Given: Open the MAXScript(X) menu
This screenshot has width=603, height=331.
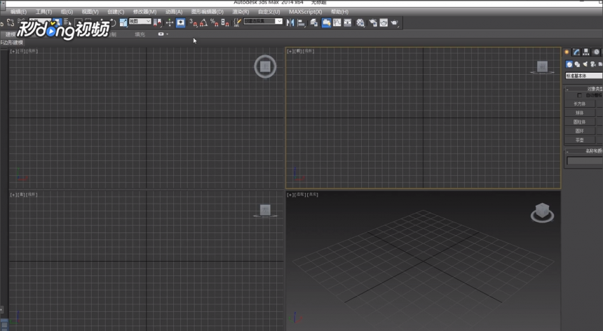Looking at the screenshot, I should (x=305, y=12).
